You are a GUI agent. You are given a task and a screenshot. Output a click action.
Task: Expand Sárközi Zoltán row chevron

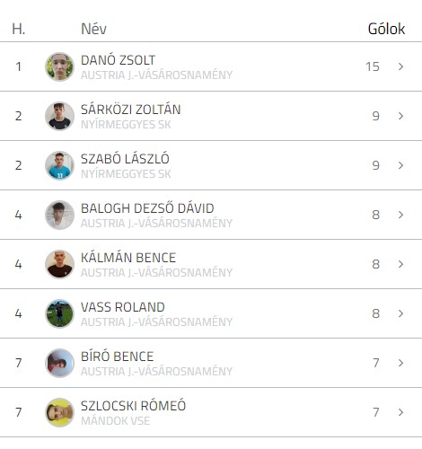click(x=401, y=116)
